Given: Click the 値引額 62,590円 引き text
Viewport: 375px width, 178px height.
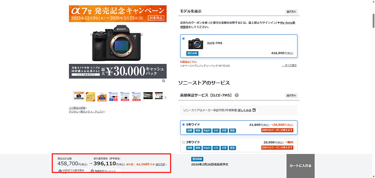Looking at the screenshot, I should click(140, 164).
